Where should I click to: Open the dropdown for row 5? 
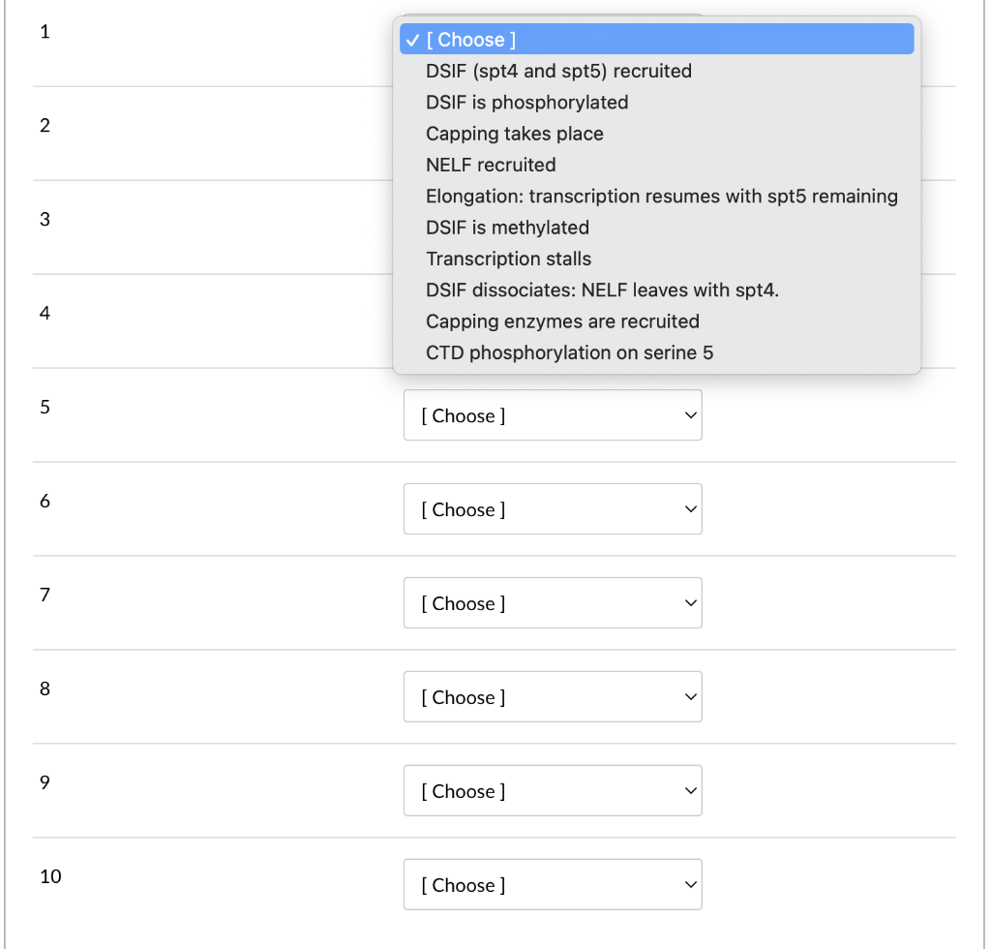click(x=553, y=415)
